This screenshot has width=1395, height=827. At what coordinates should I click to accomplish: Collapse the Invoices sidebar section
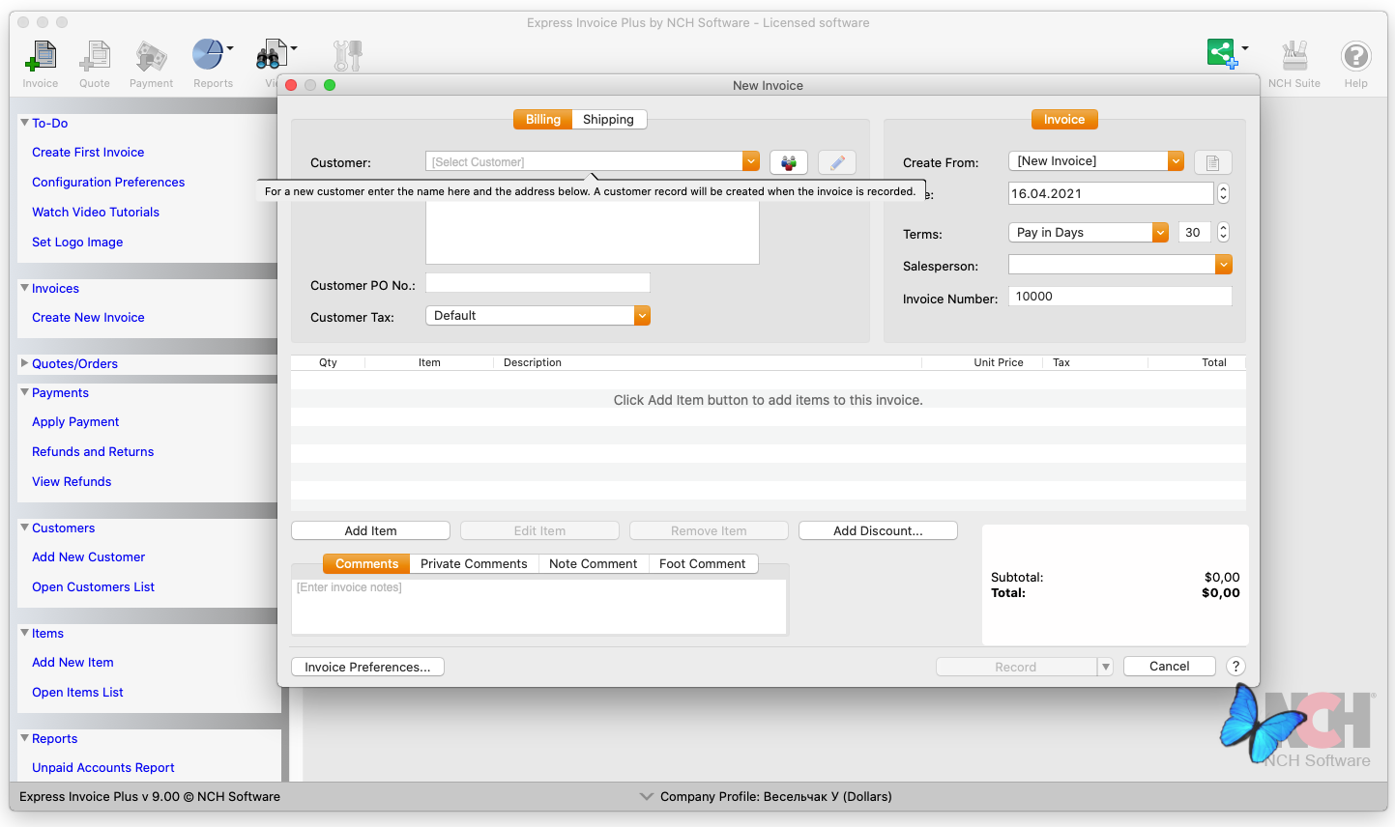(x=24, y=288)
